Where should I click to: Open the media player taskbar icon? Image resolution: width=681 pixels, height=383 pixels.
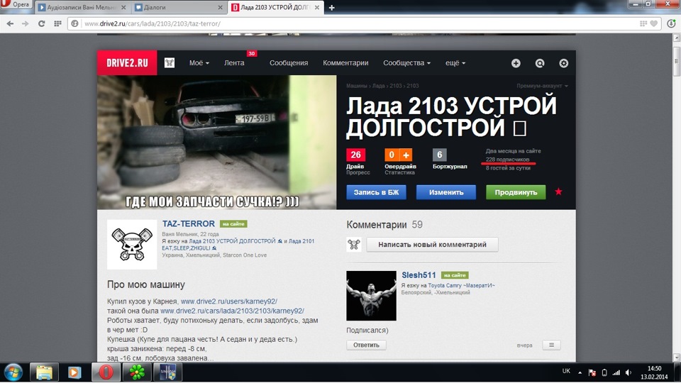pos(74,372)
